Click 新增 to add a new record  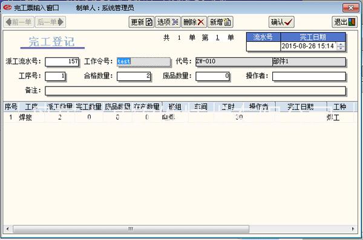(220, 22)
